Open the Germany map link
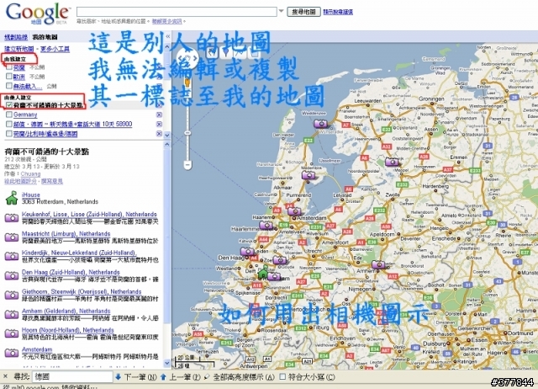Viewport: 538px width, 389px height. (x=25, y=115)
